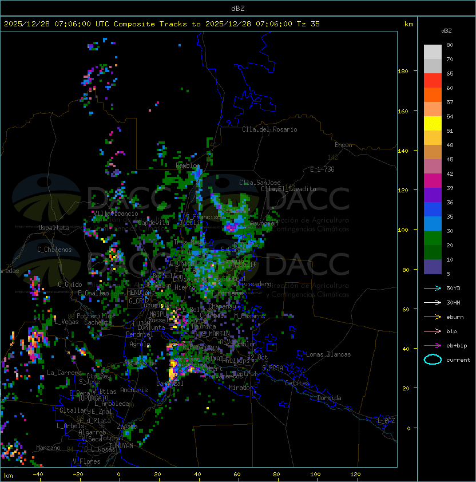Viewport: 476px width, 482px height.
Task: Pick the light blue 30-35 dBZ swatch
Action: tap(433, 223)
